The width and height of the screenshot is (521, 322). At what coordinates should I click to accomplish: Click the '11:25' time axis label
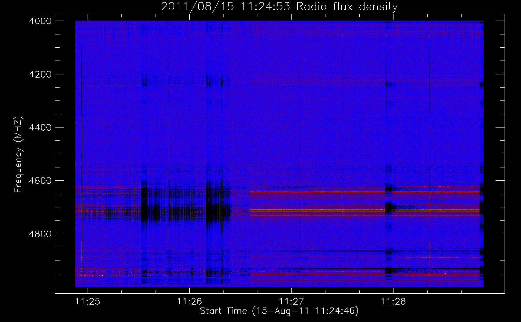coord(88,301)
